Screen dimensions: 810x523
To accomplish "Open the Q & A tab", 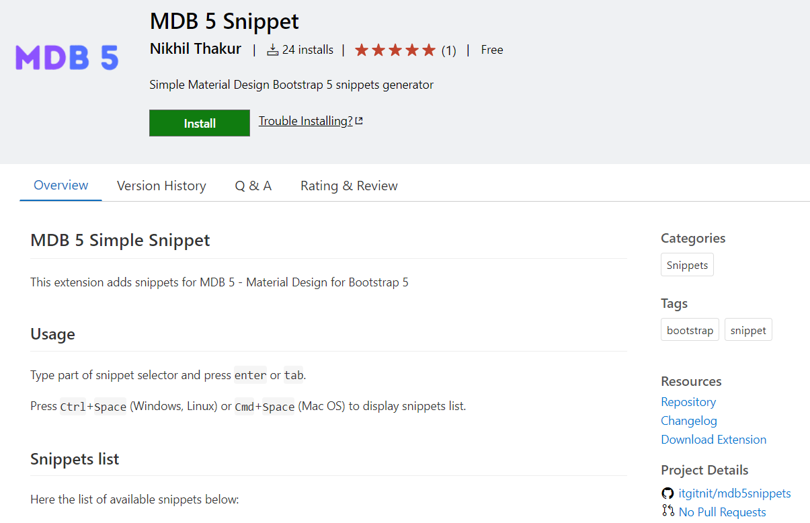I will click(x=253, y=186).
